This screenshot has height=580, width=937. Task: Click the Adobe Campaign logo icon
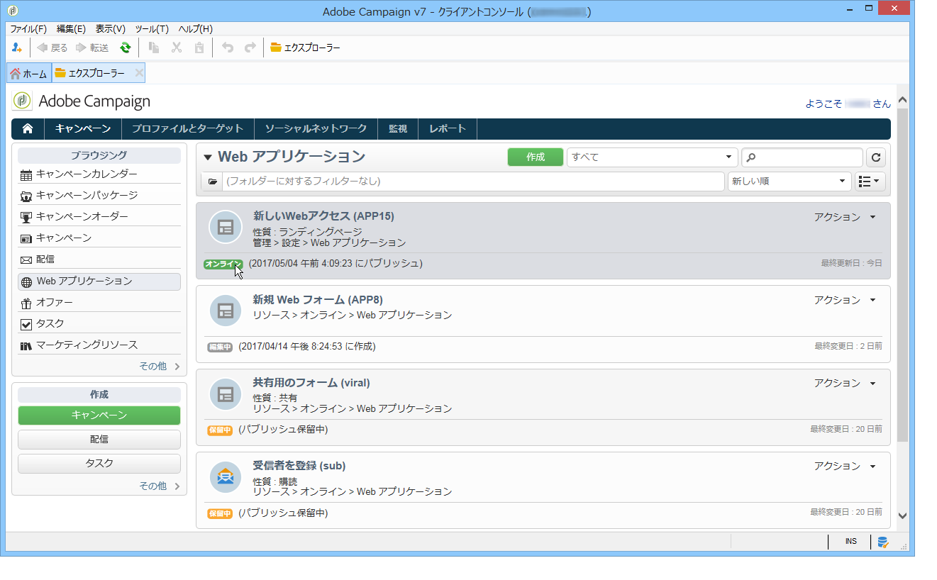[23, 101]
